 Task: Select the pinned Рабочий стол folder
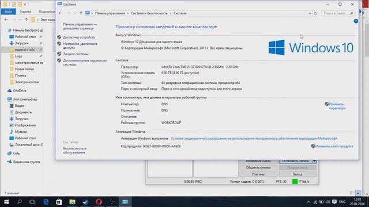coord(25,37)
